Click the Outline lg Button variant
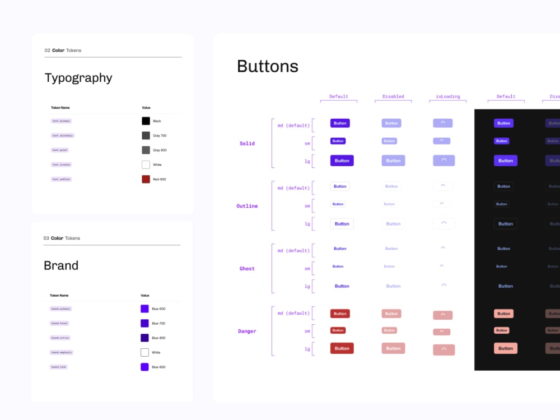 pos(342,223)
